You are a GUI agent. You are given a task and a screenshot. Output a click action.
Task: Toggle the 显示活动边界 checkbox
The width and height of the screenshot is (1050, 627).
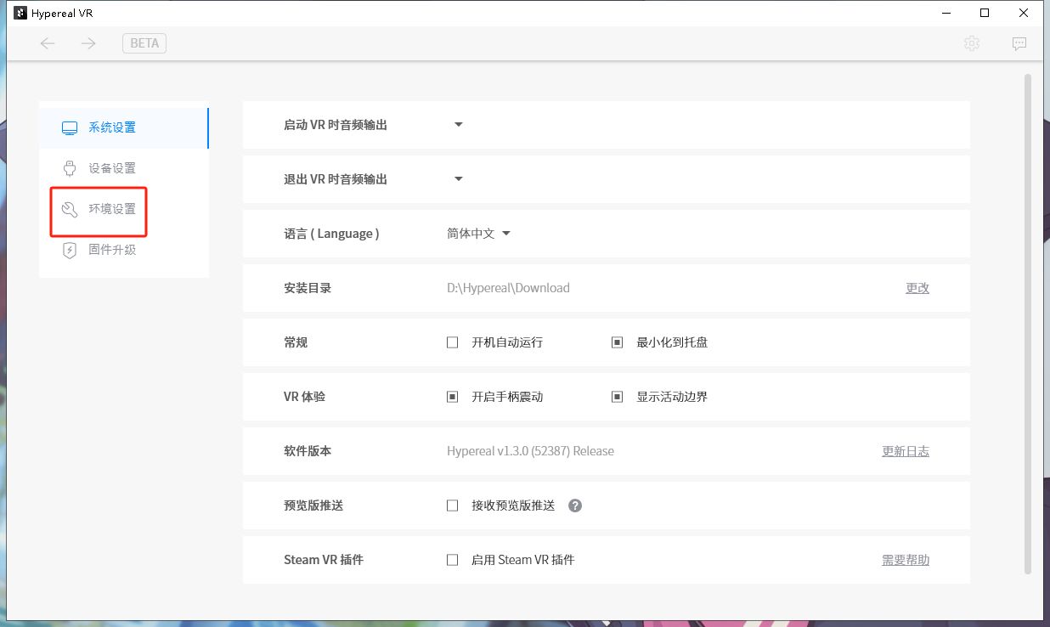[x=618, y=397]
